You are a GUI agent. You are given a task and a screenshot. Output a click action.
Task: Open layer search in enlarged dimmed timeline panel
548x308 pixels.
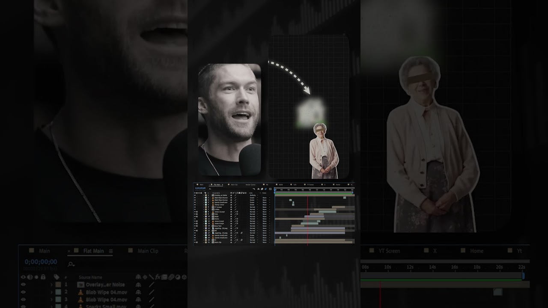pos(71,265)
